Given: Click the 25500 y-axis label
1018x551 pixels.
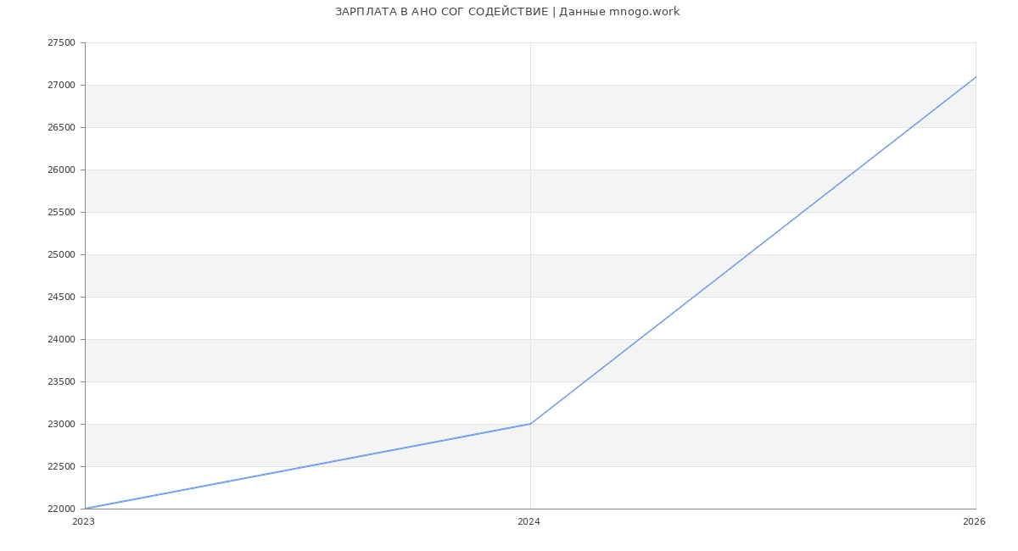Looking at the screenshot, I should (x=61, y=212).
